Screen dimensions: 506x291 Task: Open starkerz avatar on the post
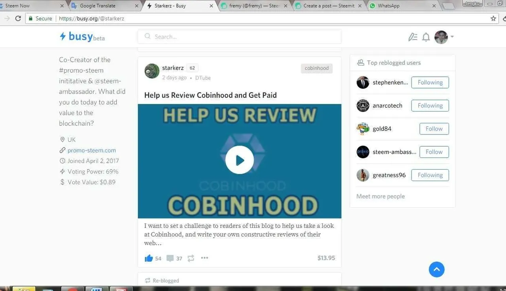[152, 71]
